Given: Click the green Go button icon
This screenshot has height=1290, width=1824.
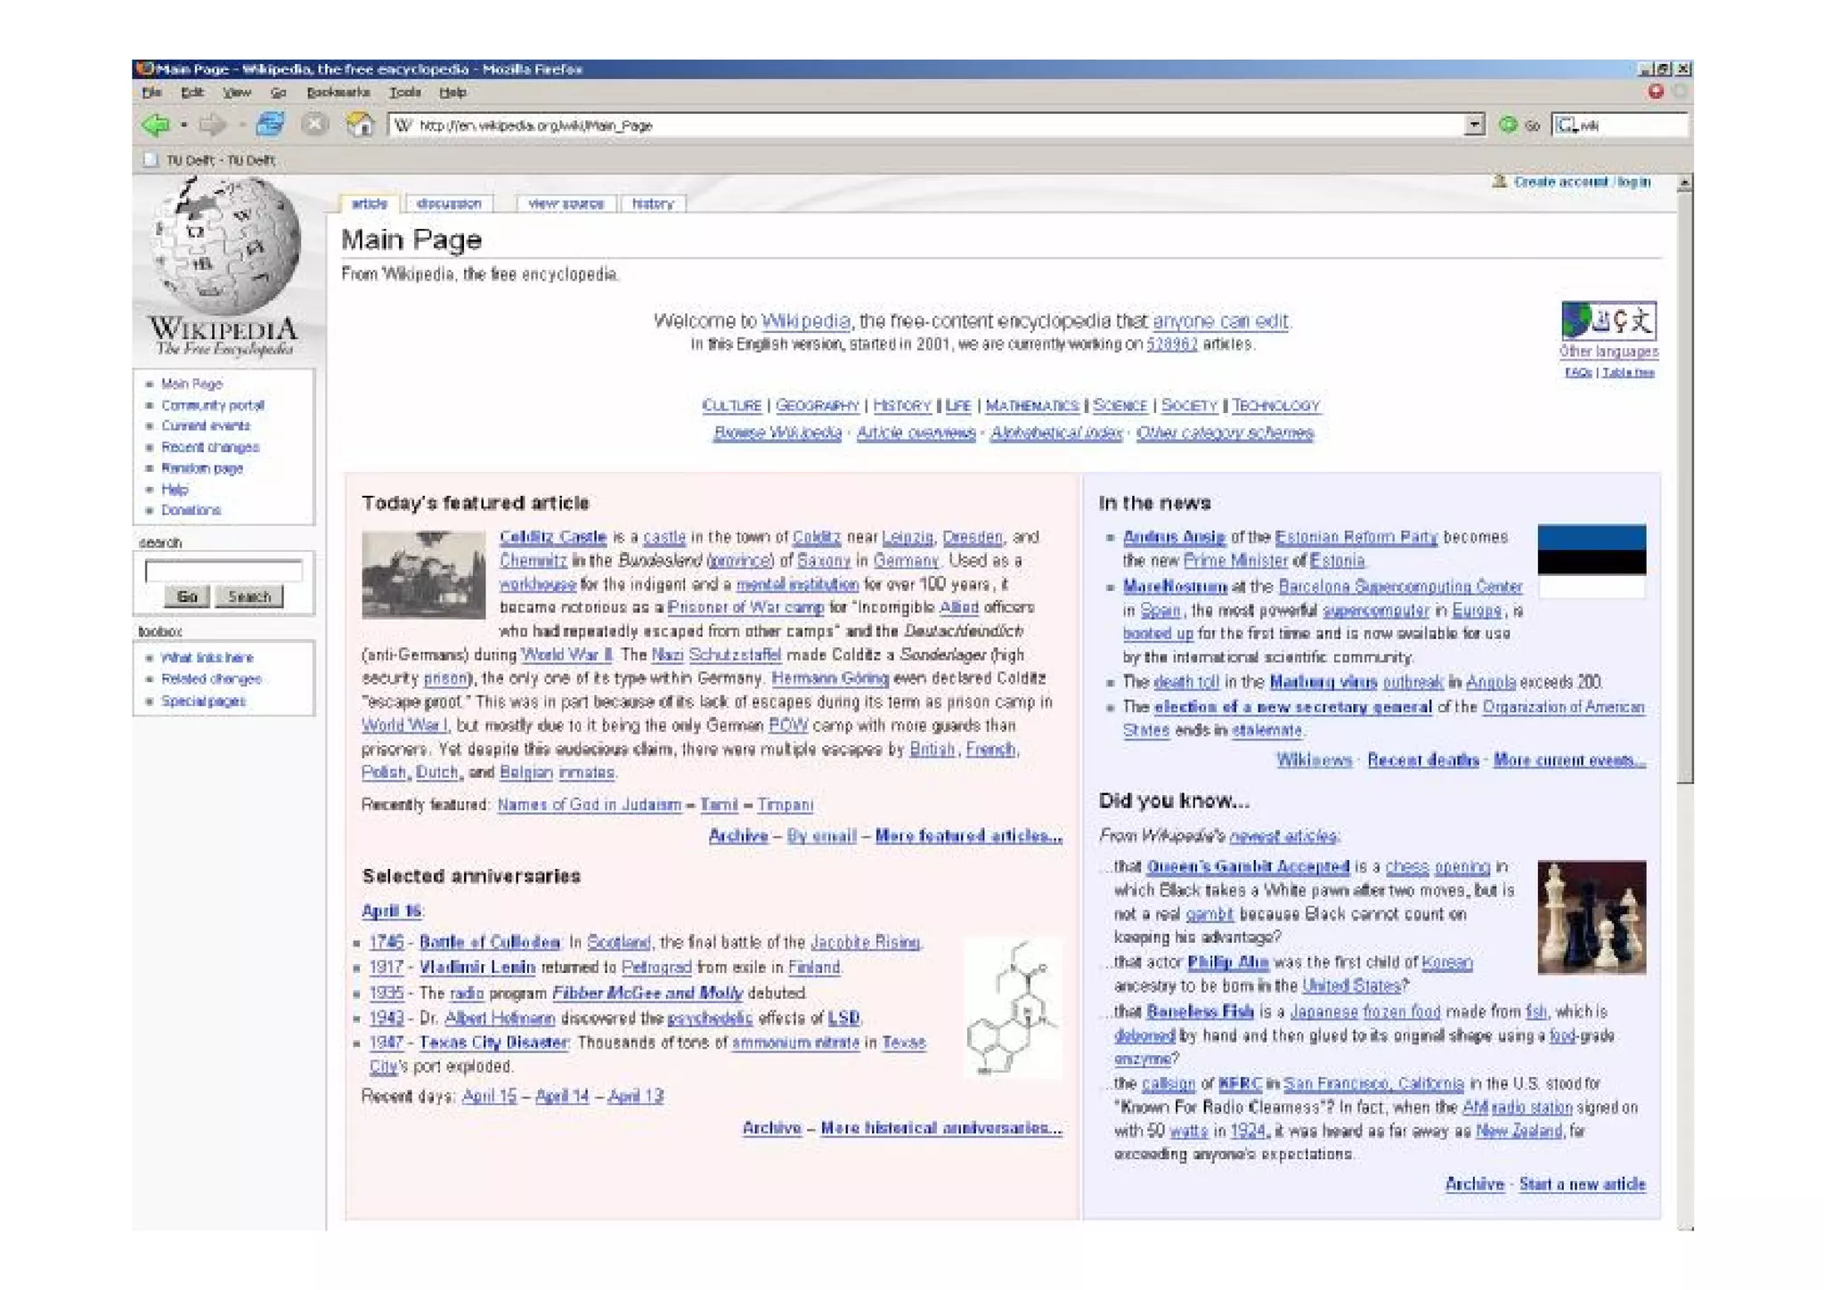Looking at the screenshot, I should click(1508, 125).
